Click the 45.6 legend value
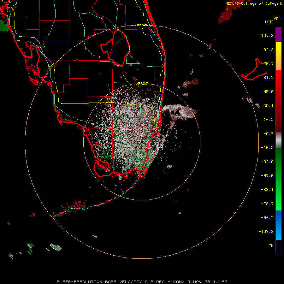The height and width of the screenshot is (284, 284). coord(269,92)
